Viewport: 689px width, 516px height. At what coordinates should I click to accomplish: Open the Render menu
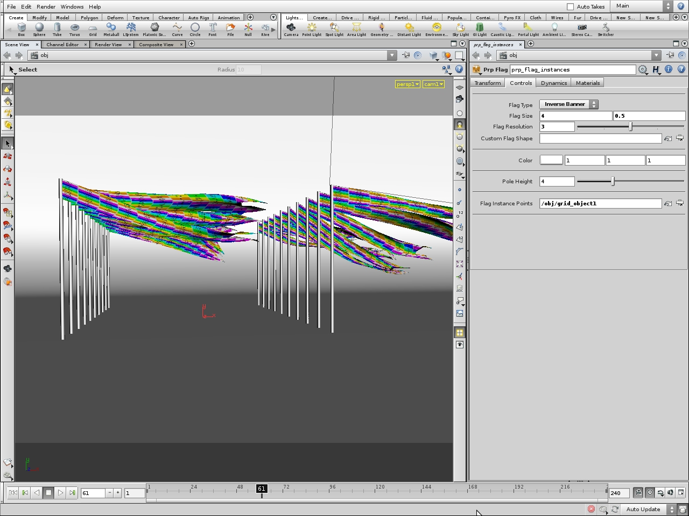coord(46,6)
